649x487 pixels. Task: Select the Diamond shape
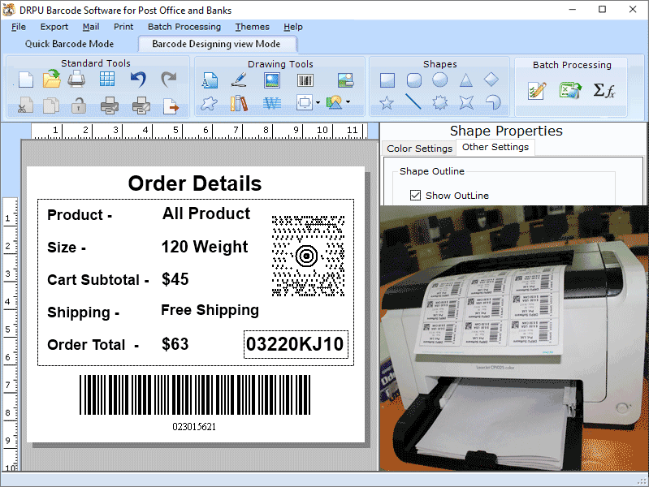pyautogui.click(x=491, y=80)
